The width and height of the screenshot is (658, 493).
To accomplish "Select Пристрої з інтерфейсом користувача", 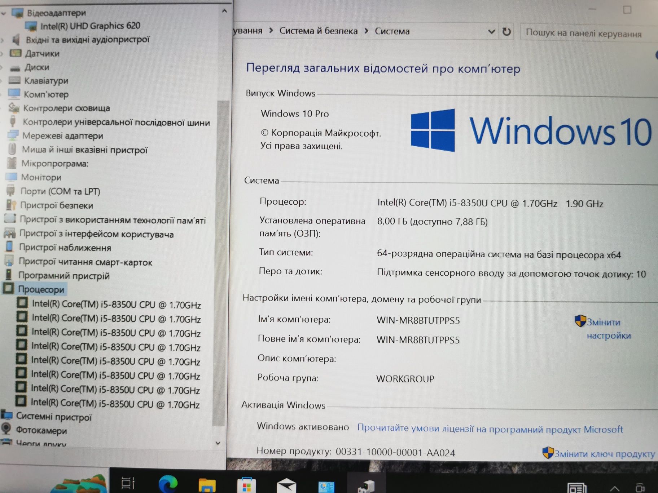I will (x=96, y=234).
